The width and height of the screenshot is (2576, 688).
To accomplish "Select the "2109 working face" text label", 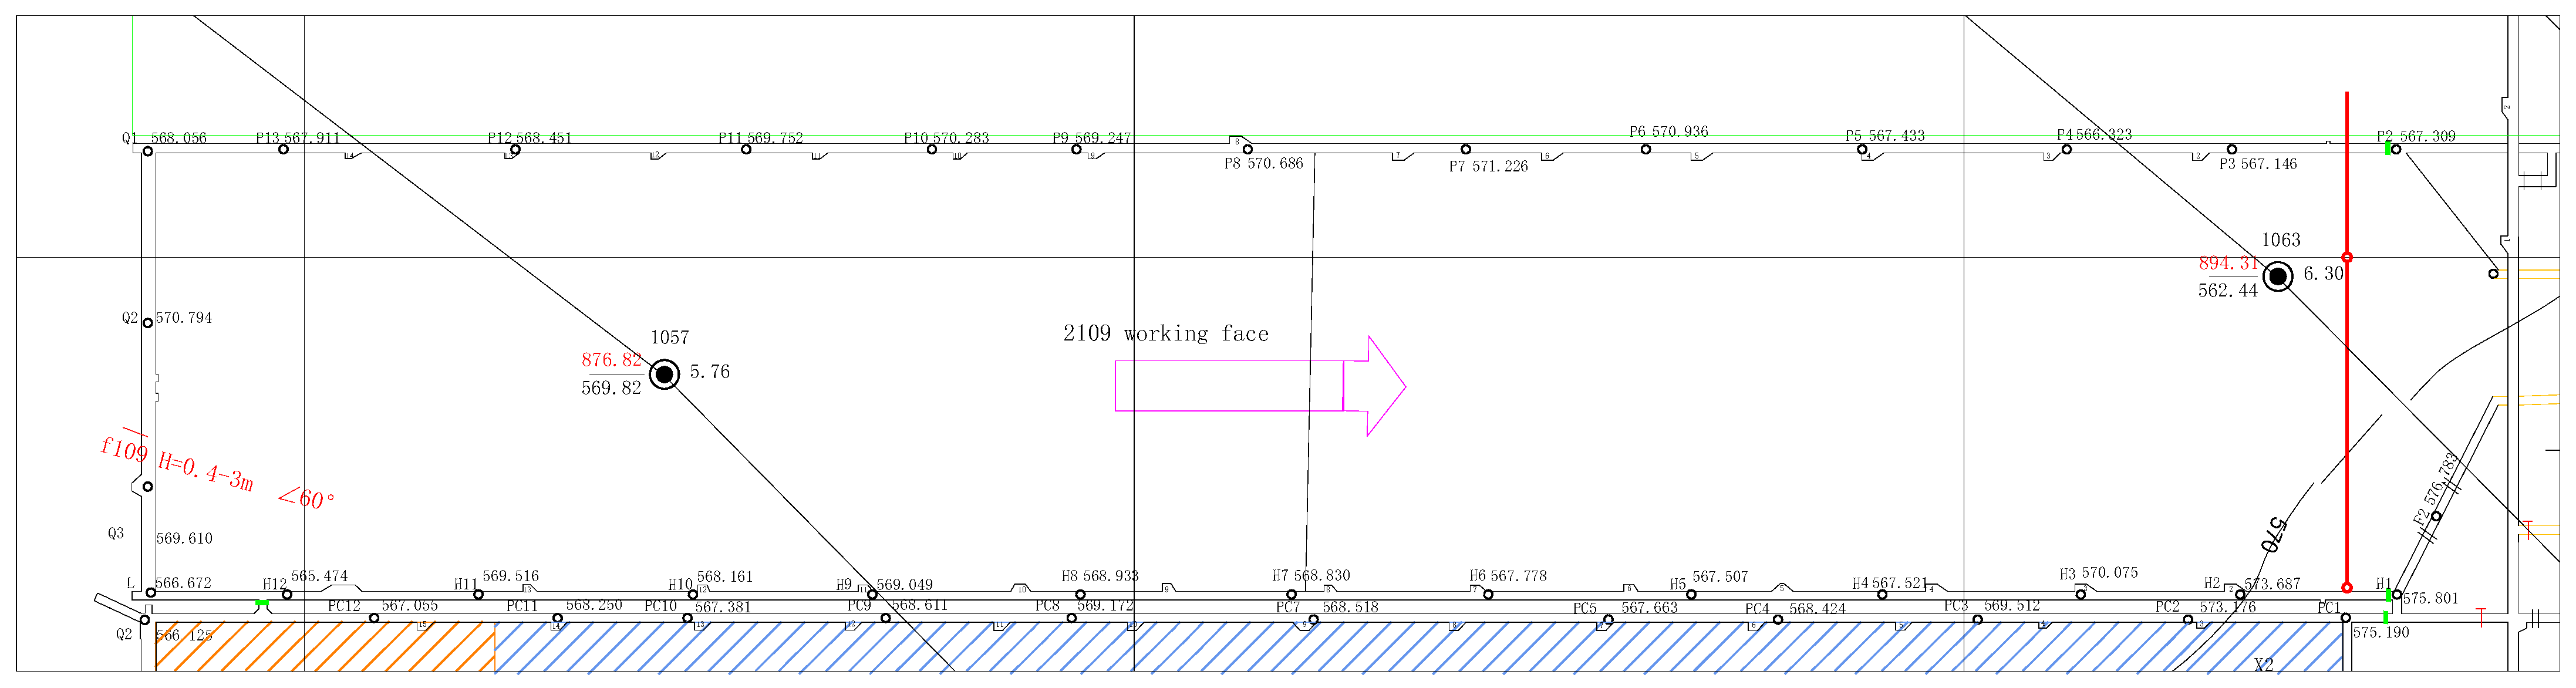I will pos(1165,334).
